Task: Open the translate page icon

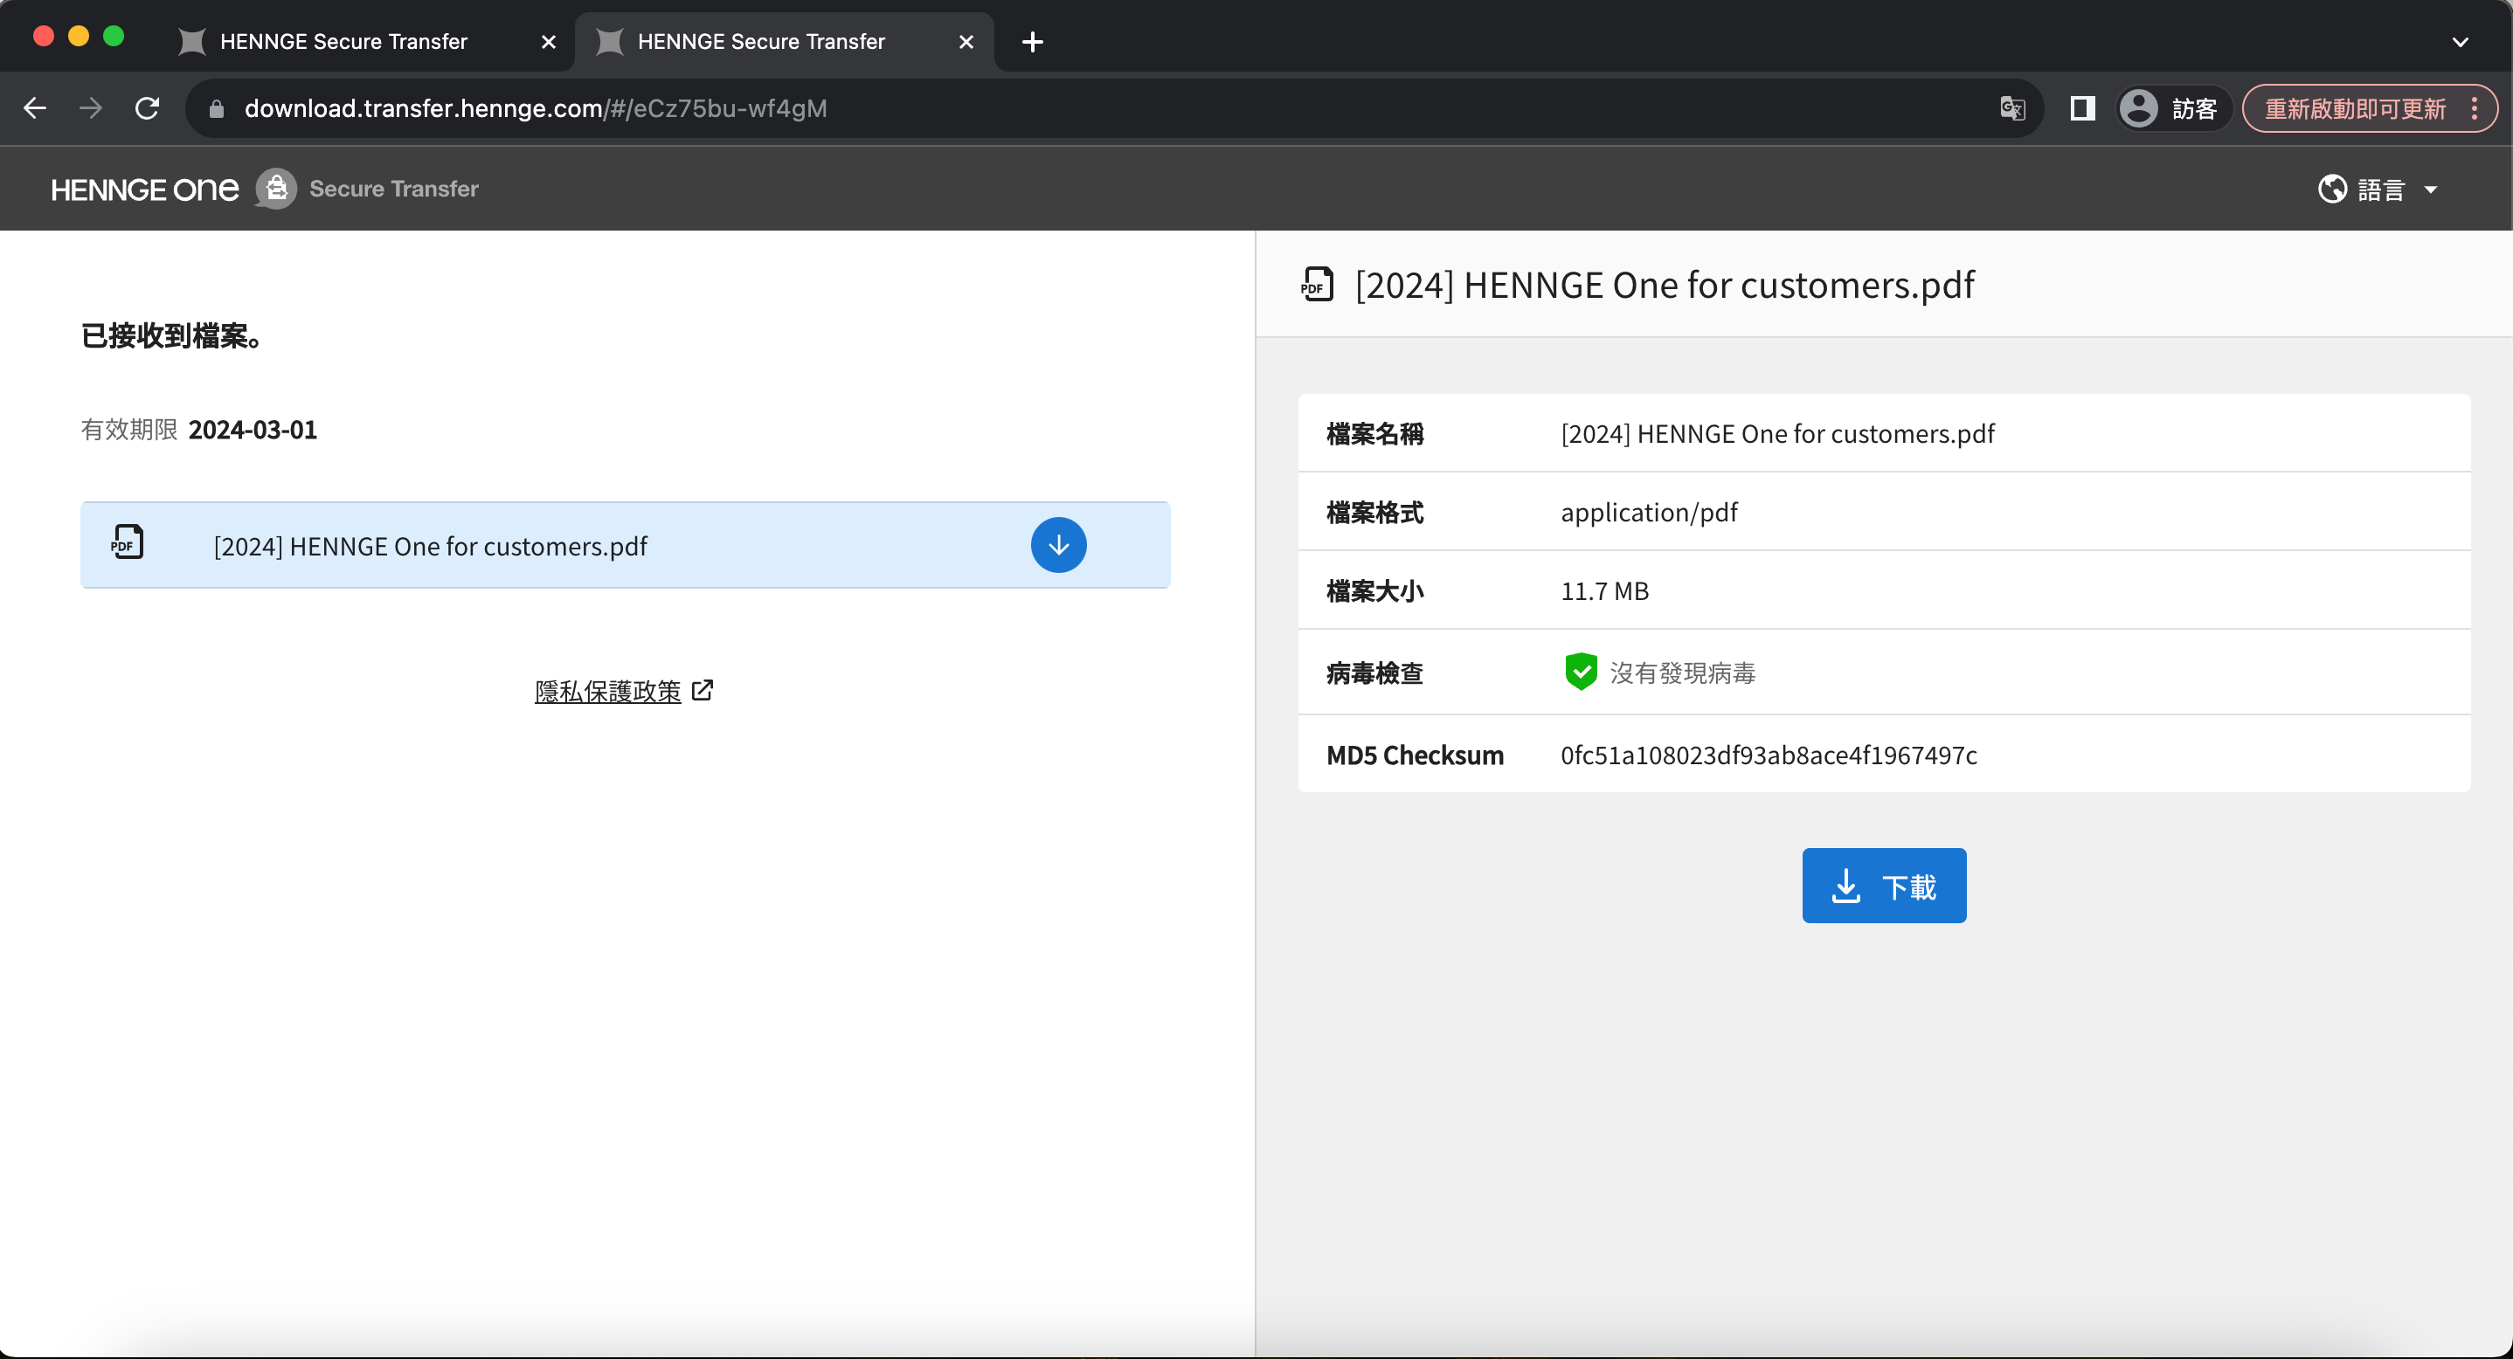Action: 2011,108
